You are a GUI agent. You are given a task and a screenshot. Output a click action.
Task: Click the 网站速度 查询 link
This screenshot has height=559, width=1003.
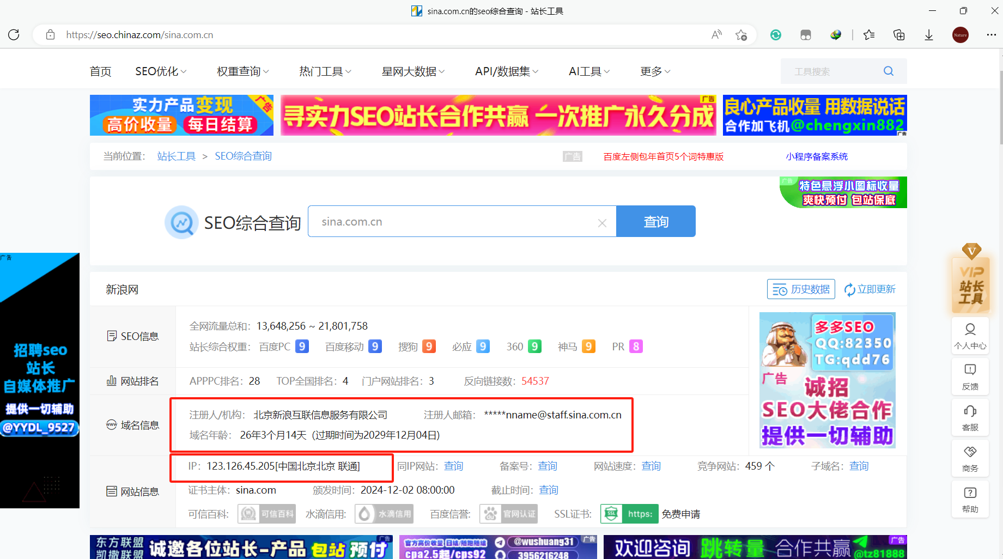(x=651, y=466)
